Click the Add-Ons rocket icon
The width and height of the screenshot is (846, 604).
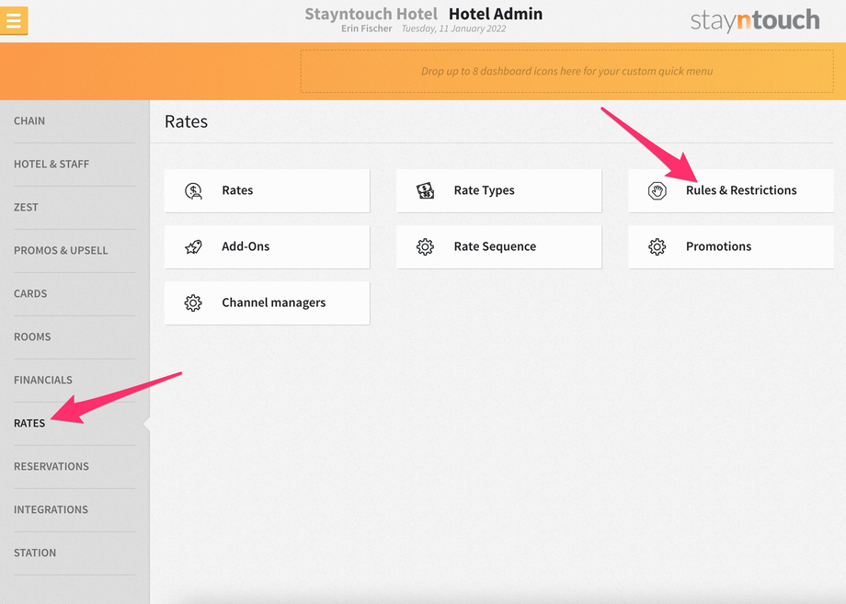tap(193, 247)
